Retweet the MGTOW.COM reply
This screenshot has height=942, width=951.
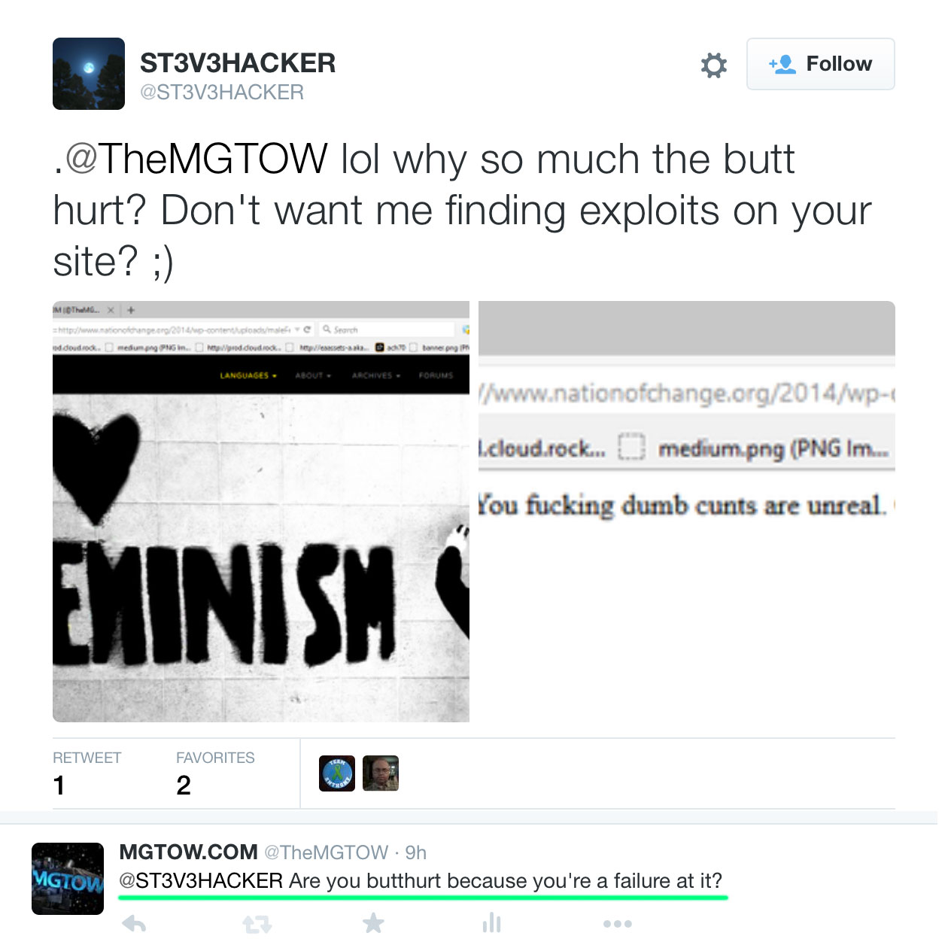(x=257, y=923)
